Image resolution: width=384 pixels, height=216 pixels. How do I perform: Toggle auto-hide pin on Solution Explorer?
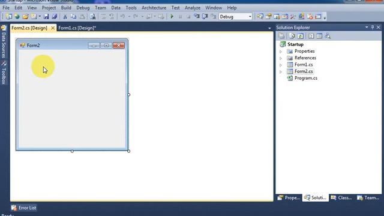coord(373,28)
